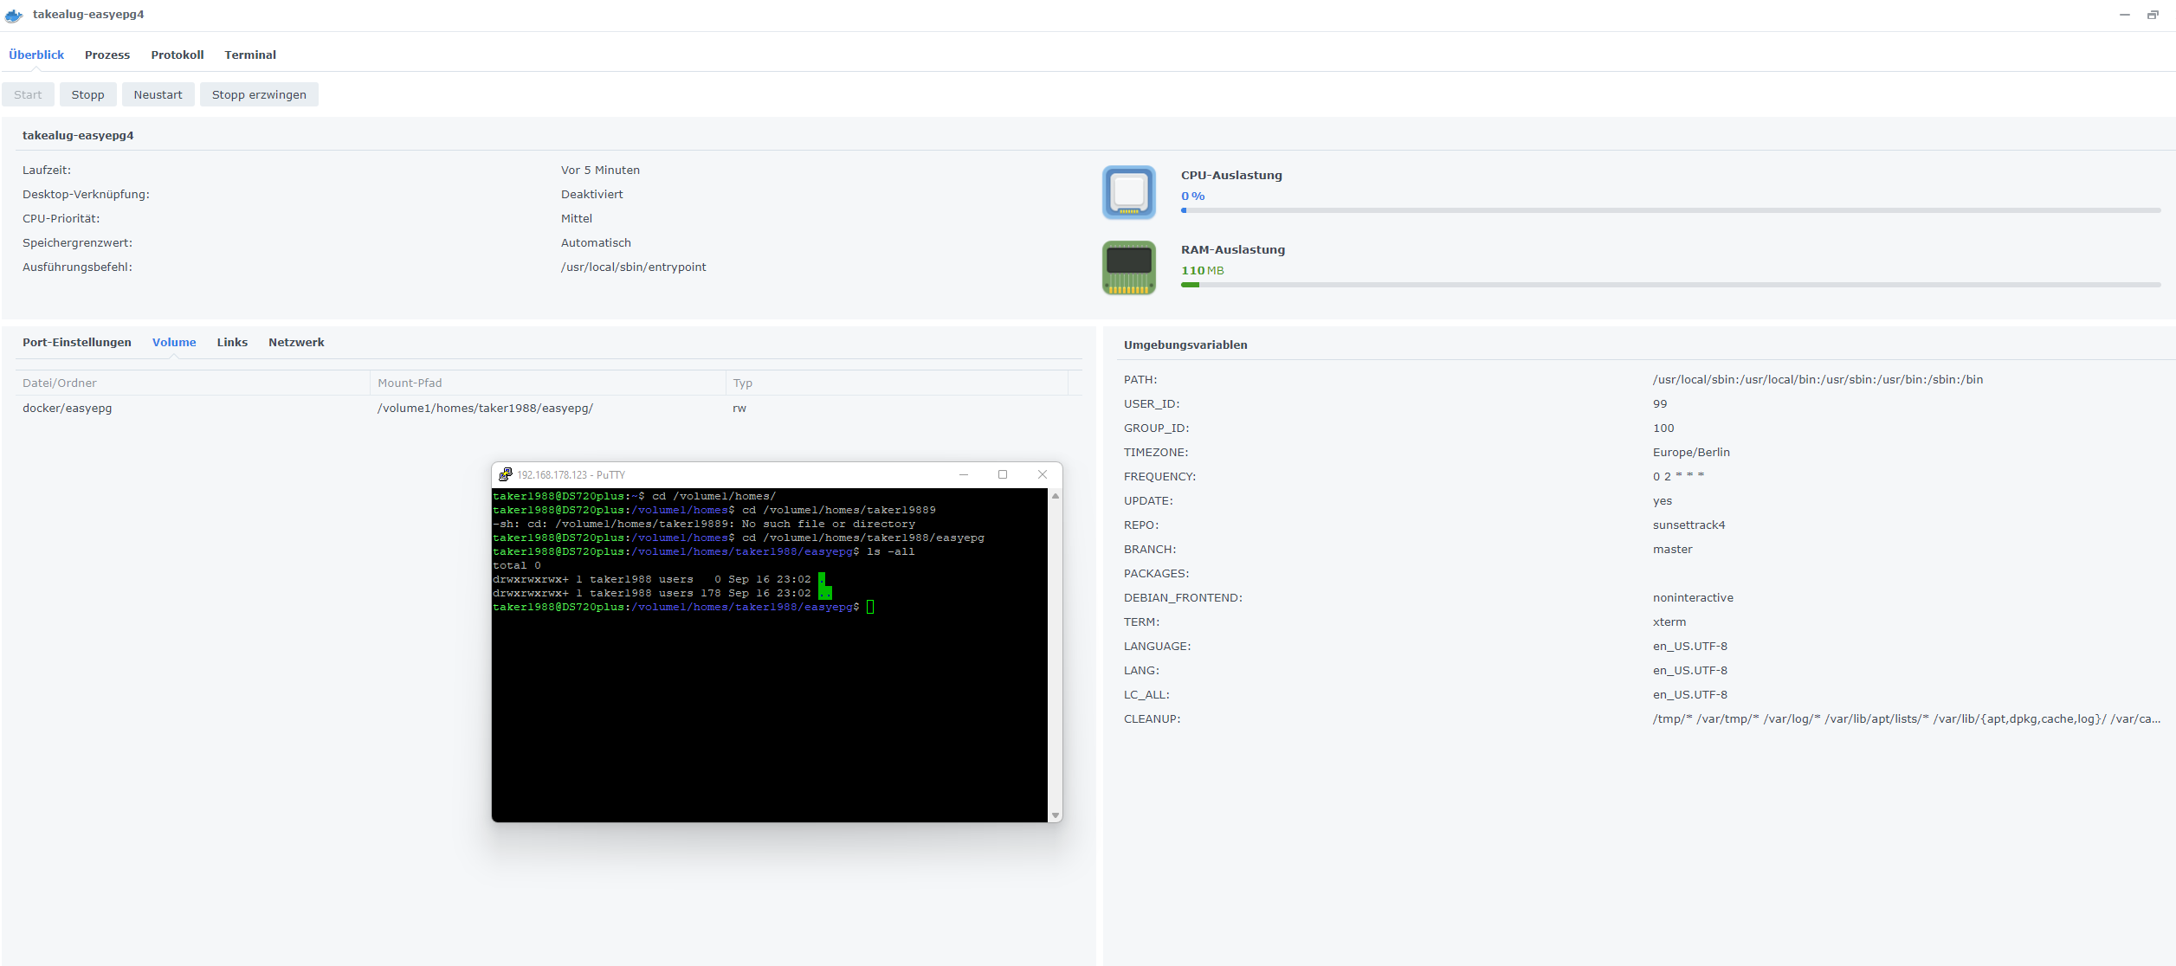
Task: Minimize the PuTTY window
Action: pyautogui.click(x=963, y=474)
